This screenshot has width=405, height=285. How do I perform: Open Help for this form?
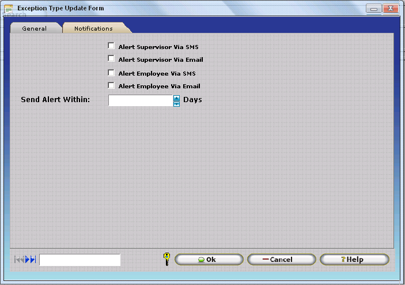(354, 260)
